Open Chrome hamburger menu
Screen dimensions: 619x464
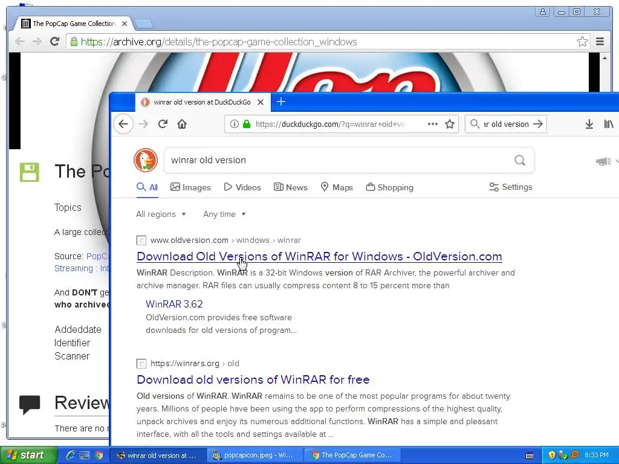click(x=600, y=42)
